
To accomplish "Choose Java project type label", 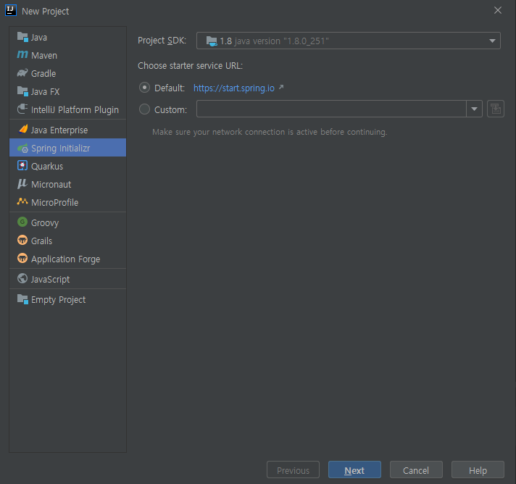I will click(x=39, y=38).
